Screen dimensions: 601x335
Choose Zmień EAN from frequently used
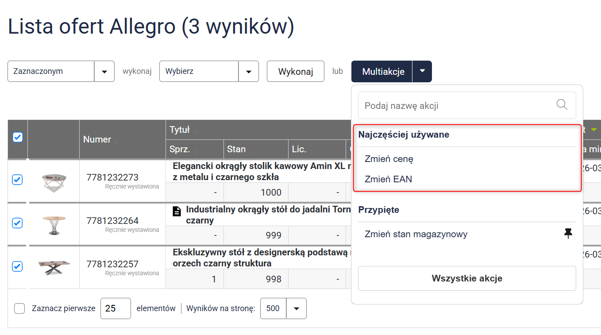point(388,179)
